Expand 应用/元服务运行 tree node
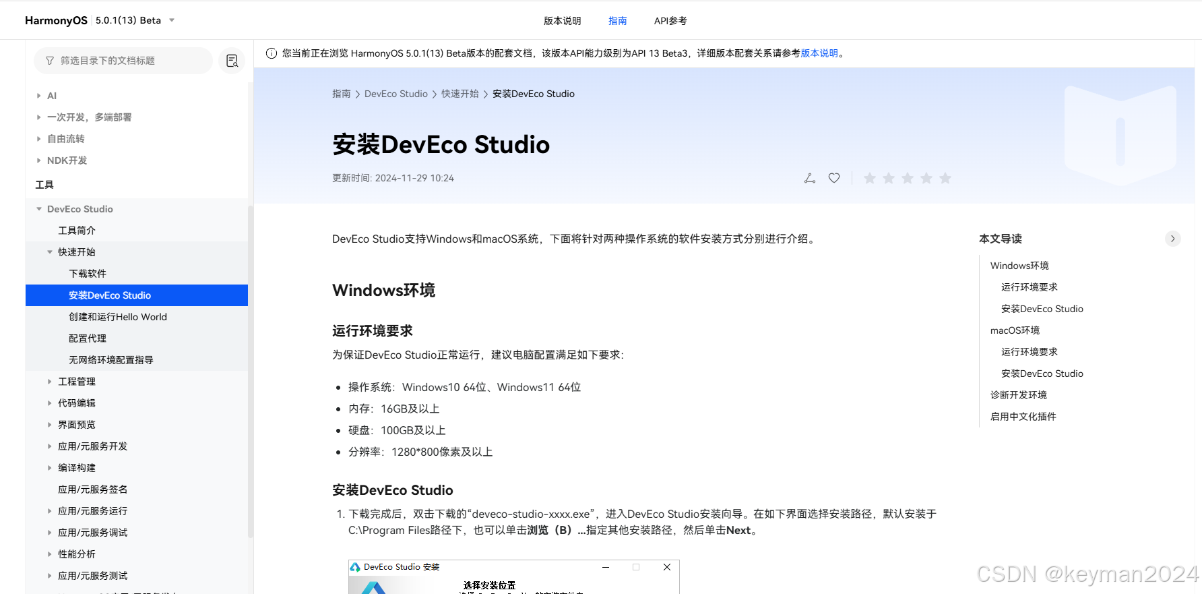The height and width of the screenshot is (594, 1202). pyautogui.click(x=50, y=511)
